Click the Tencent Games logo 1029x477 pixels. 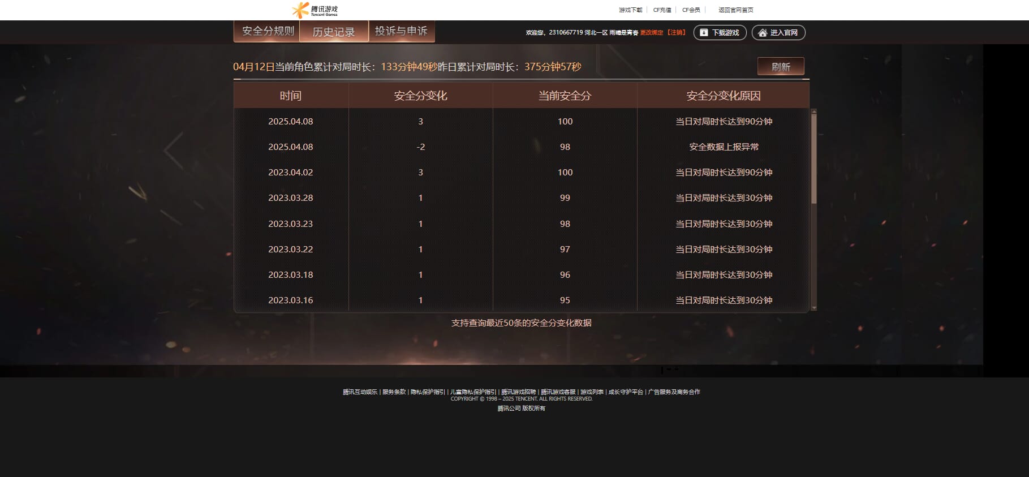(315, 10)
